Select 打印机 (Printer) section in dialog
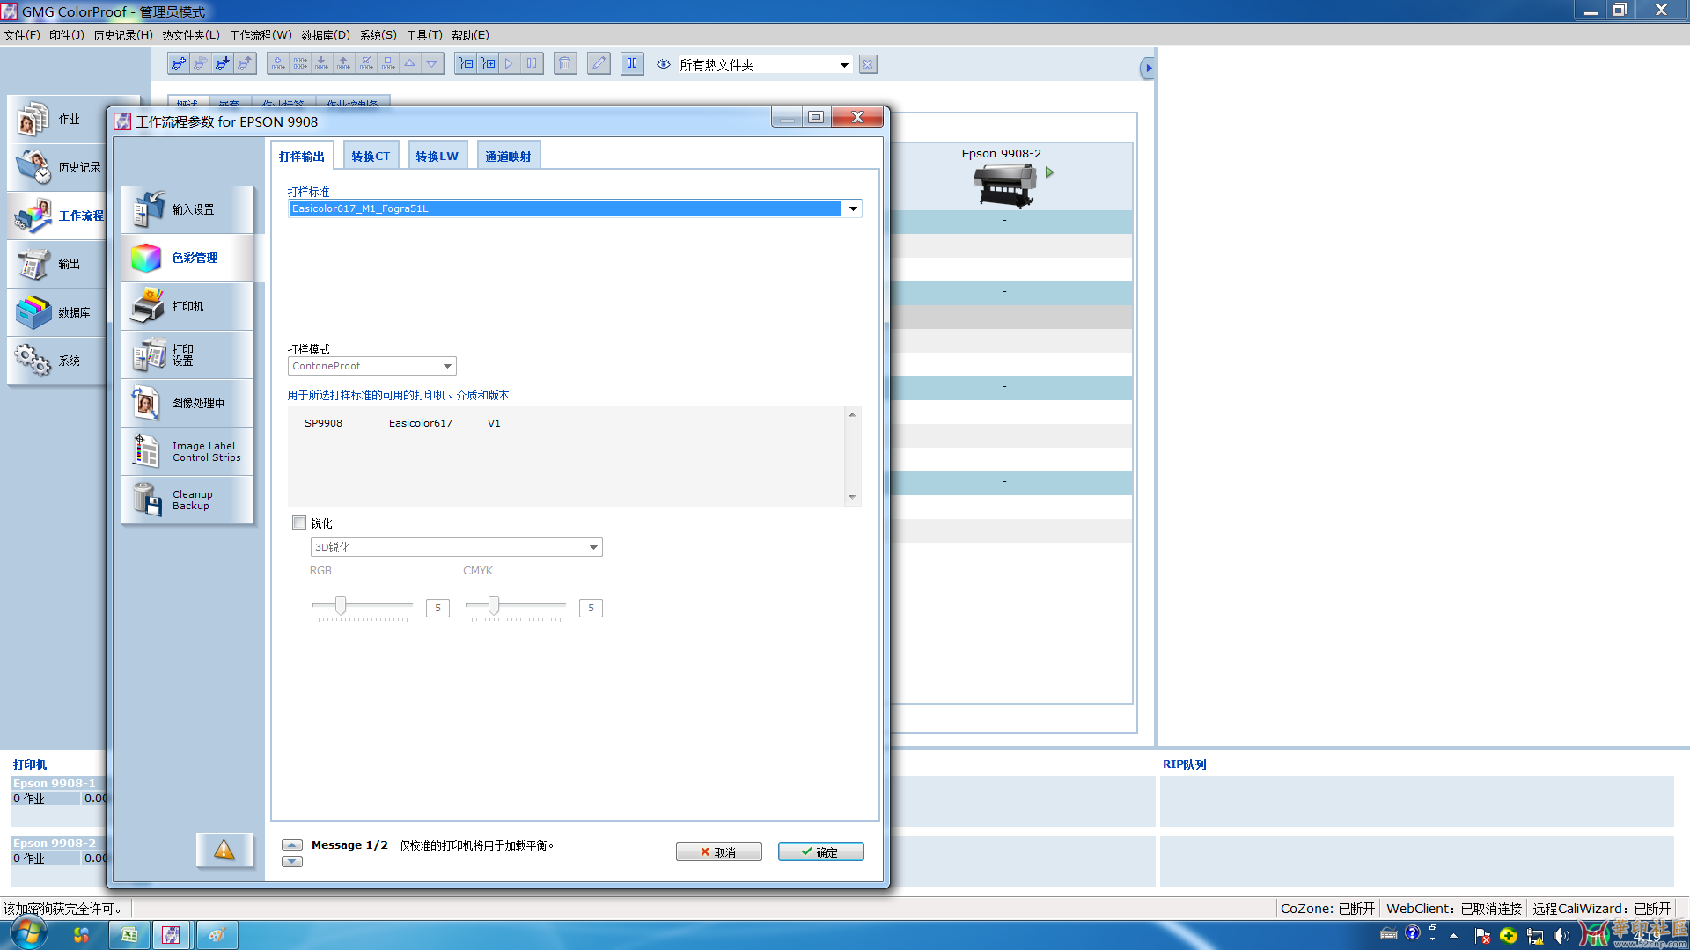1690x950 pixels. [187, 306]
